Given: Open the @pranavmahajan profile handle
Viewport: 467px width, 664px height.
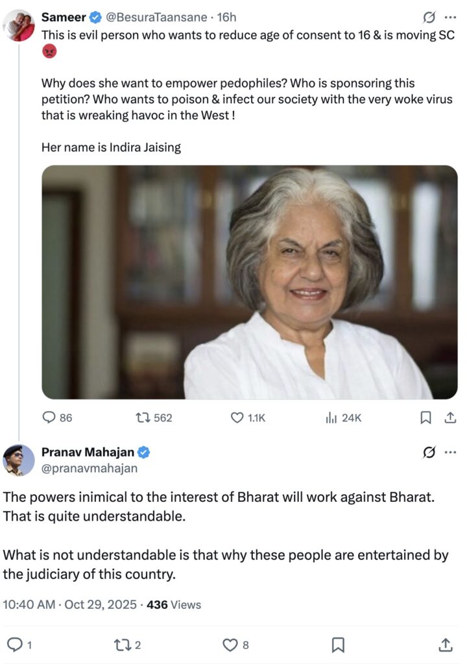Looking at the screenshot, I should [x=90, y=468].
